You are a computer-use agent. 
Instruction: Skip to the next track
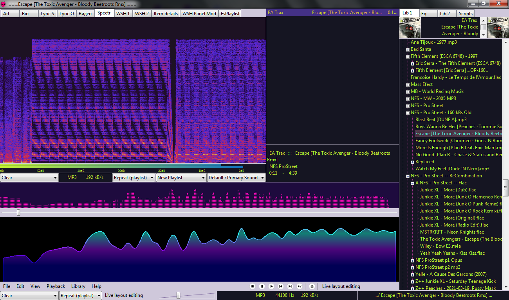290,286
